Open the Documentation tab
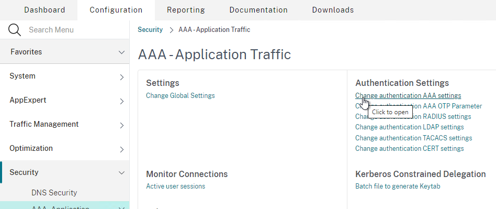Screen dimensions: 496x209 (258, 10)
